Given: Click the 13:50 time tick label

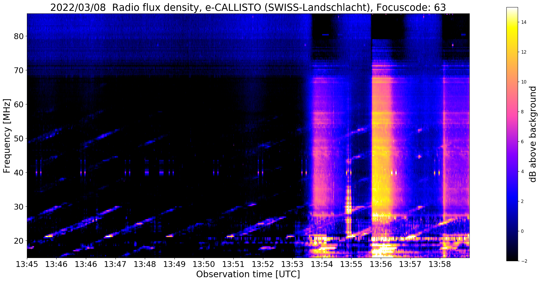Looking at the screenshot, I should tap(204, 264).
